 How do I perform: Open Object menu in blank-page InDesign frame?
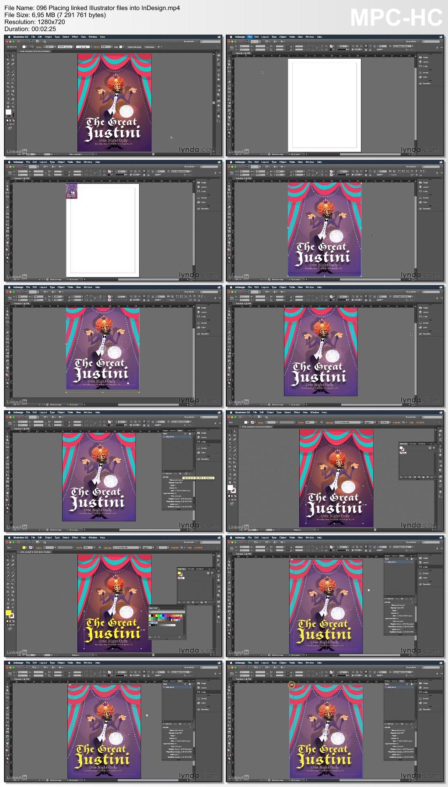(283, 37)
